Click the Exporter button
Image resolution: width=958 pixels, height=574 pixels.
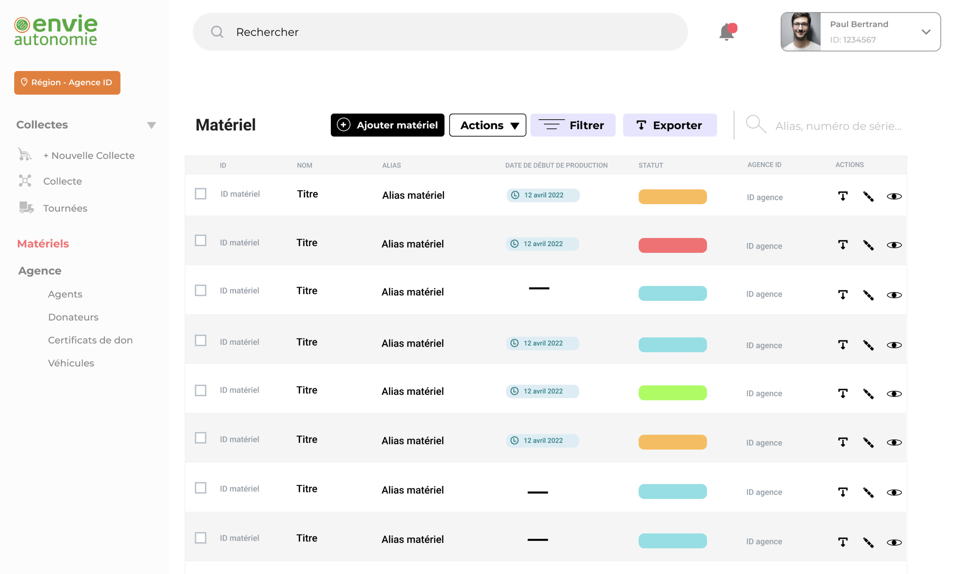pyautogui.click(x=669, y=125)
